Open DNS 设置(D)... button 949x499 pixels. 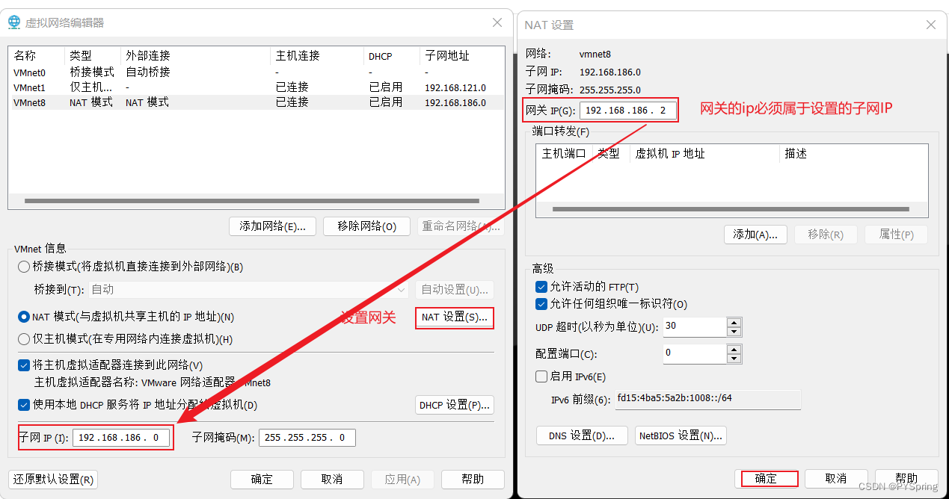582,436
